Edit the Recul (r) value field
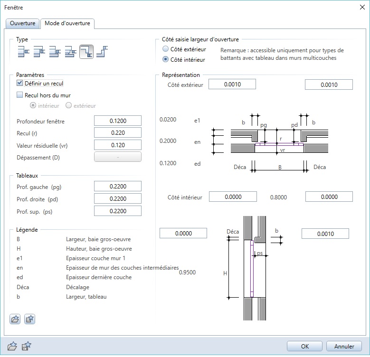370x357 pixels. click(x=118, y=133)
